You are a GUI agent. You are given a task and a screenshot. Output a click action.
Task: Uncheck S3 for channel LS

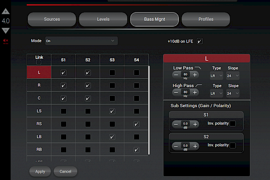point(112,111)
